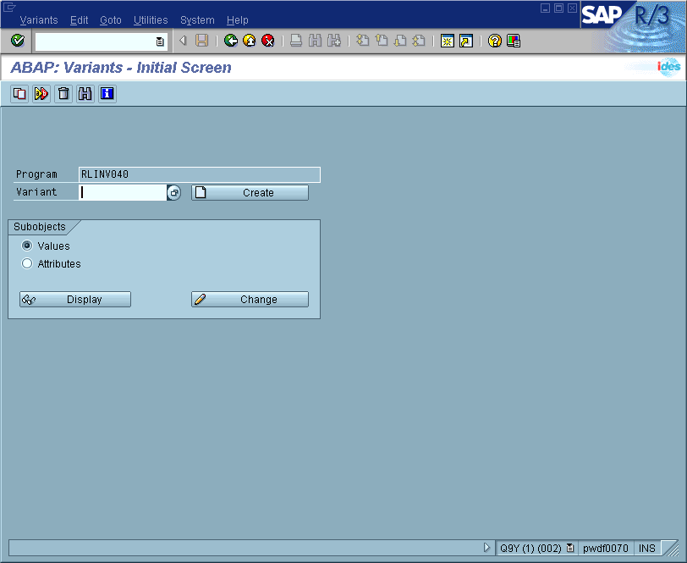Click the Display button
This screenshot has height=563, width=687.
pyautogui.click(x=75, y=299)
